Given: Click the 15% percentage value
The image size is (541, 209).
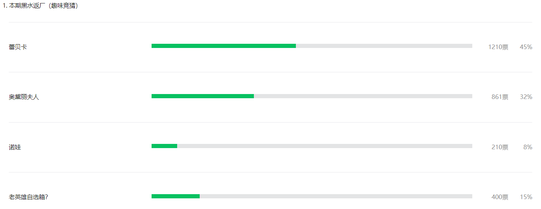Looking at the screenshot, I should coord(526,197).
